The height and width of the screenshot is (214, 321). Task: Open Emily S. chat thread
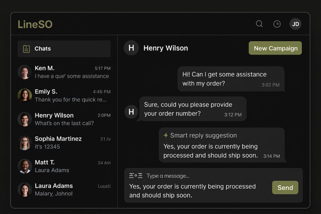(x=64, y=95)
